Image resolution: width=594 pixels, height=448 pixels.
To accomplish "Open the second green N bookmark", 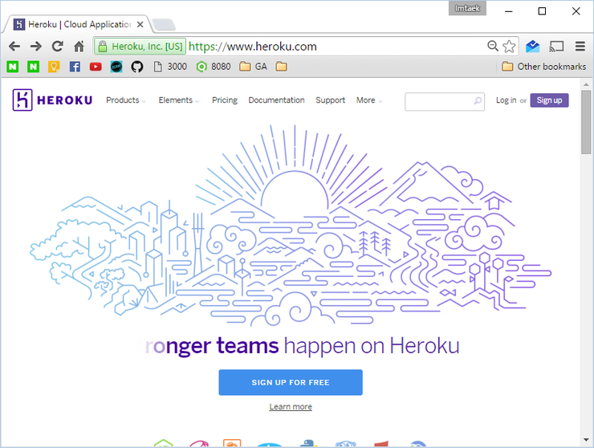I will pos(34,67).
